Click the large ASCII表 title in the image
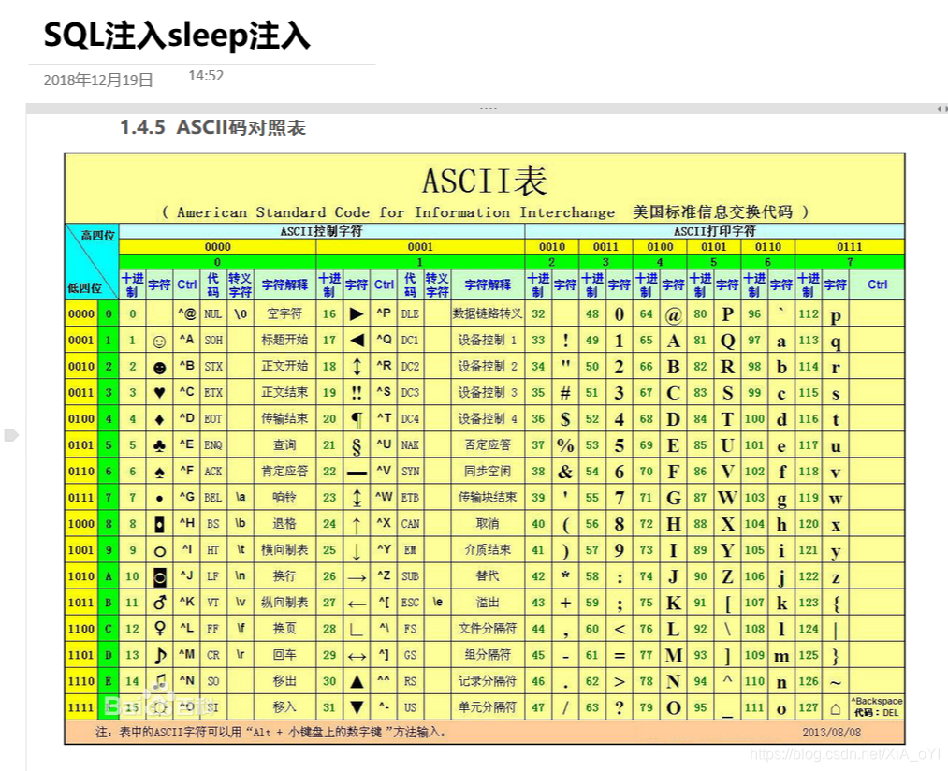 coord(484,181)
